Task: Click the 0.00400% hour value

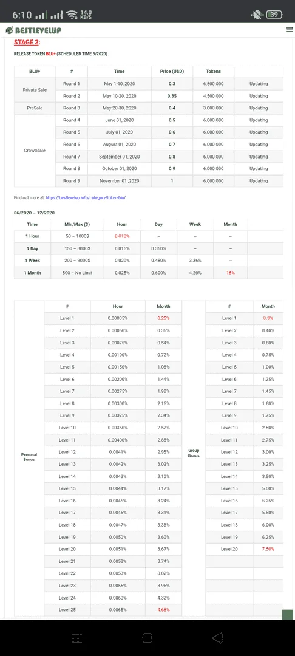Action: pyautogui.click(x=118, y=440)
